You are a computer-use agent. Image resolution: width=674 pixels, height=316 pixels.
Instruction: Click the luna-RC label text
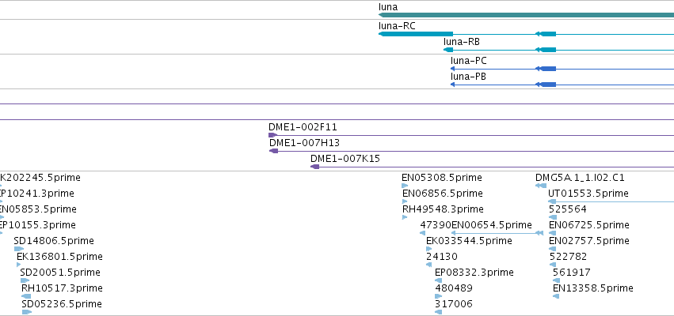point(397,26)
